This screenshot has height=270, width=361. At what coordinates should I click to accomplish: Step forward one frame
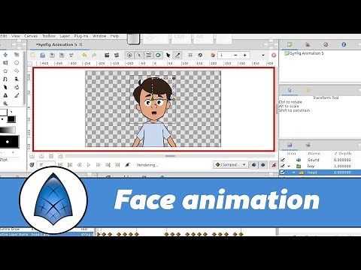(x=98, y=165)
